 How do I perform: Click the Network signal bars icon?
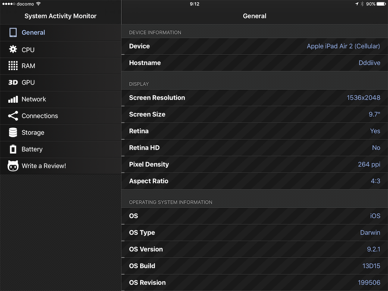[13, 99]
